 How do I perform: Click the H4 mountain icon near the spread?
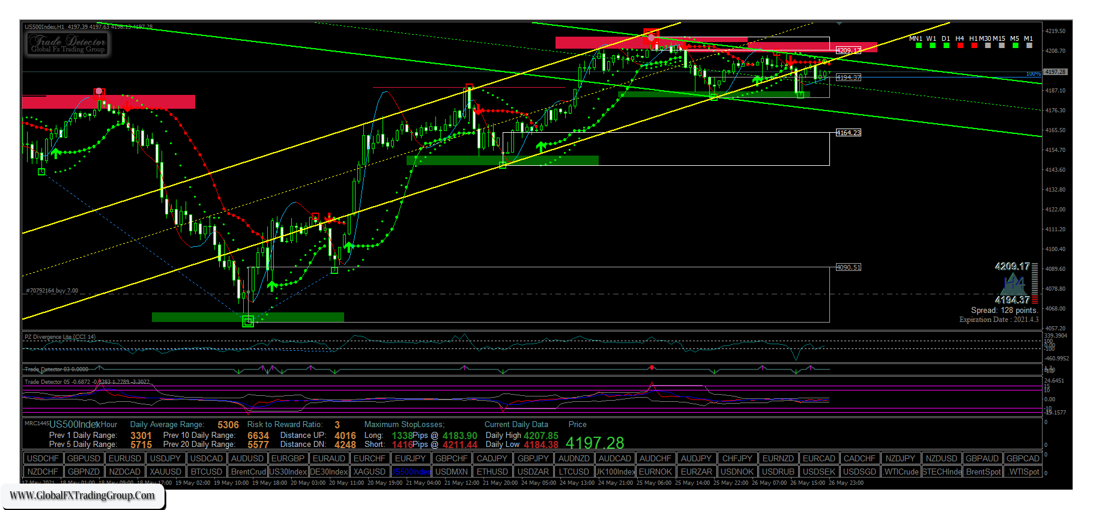tap(1014, 282)
